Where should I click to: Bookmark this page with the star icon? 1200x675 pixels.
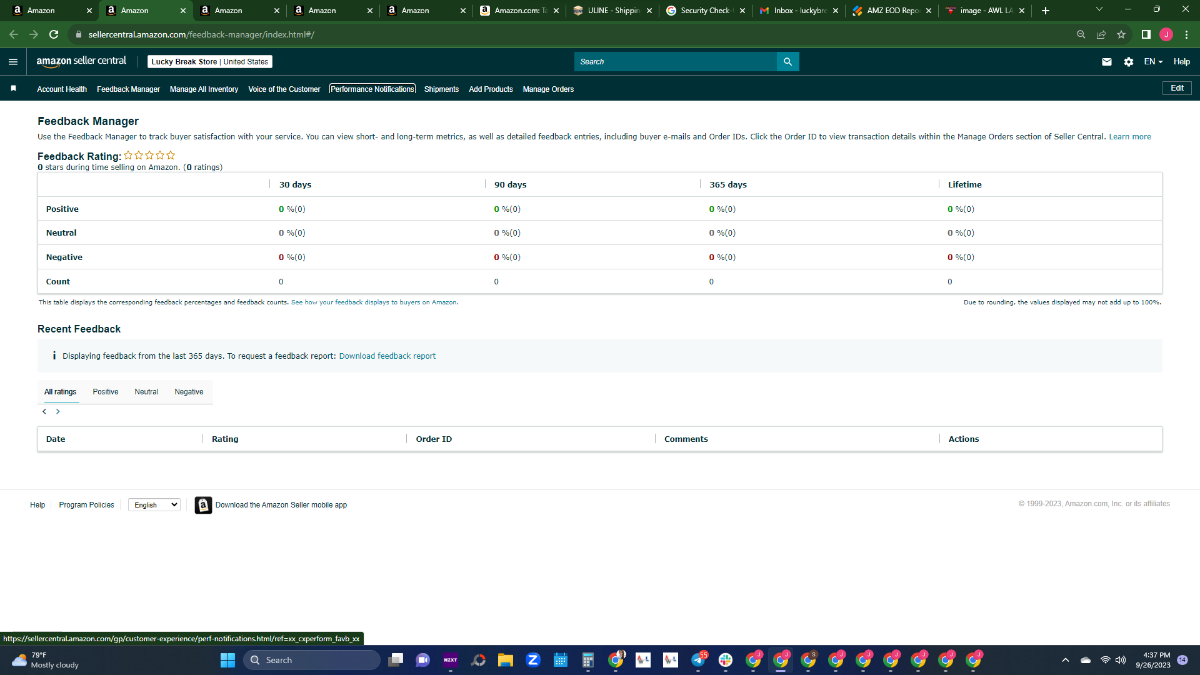(1121, 34)
